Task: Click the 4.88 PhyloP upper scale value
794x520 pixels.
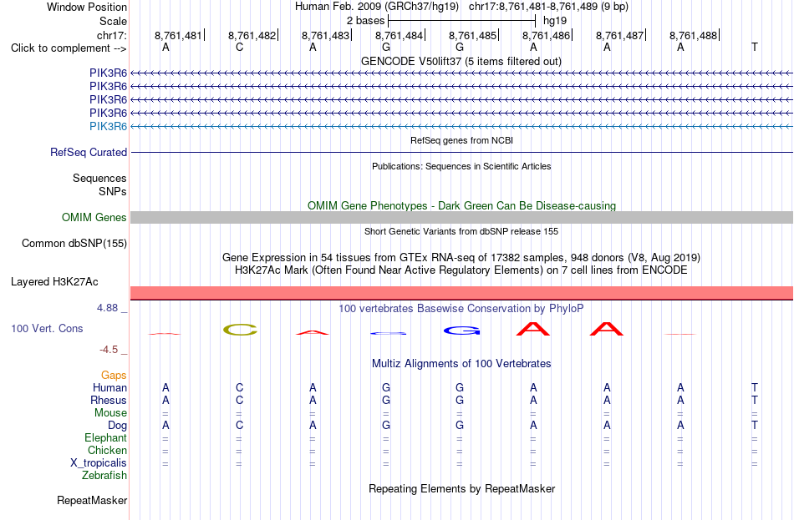Action: click(x=107, y=307)
